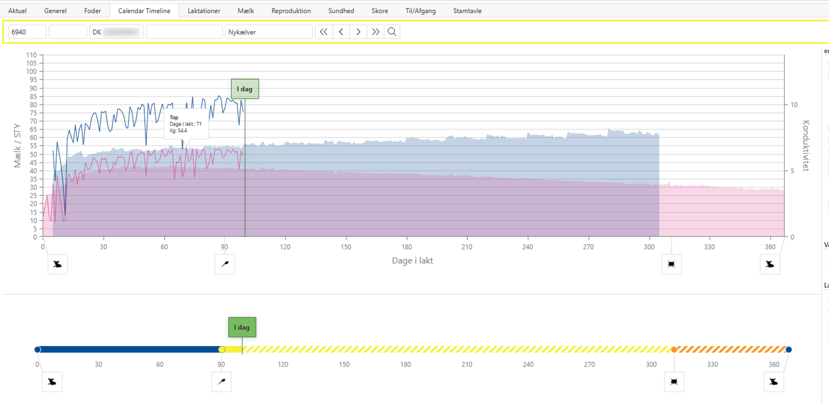Image resolution: width=829 pixels, height=404 pixels.
Task: Click insemination icon at day 90 below milk chart
Action: coord(225,265)
